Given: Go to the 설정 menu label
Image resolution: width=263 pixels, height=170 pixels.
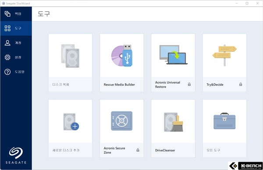Looking at the screenshot, I should click(18, 57).
